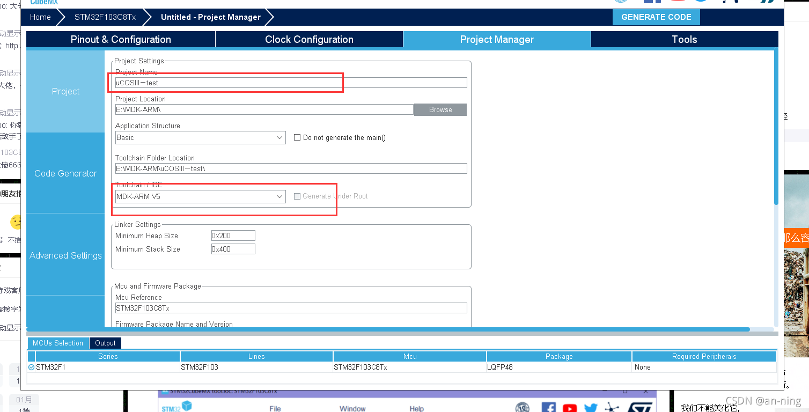Open Help menu in background CubeMX window

[x=417, y=408]
